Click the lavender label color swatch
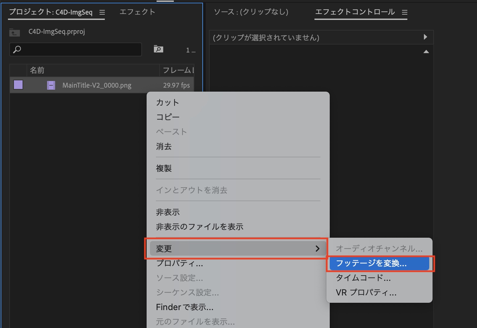The height and width of the screenshot is (328, 477). pyautogui.click(x=18, y=85)
